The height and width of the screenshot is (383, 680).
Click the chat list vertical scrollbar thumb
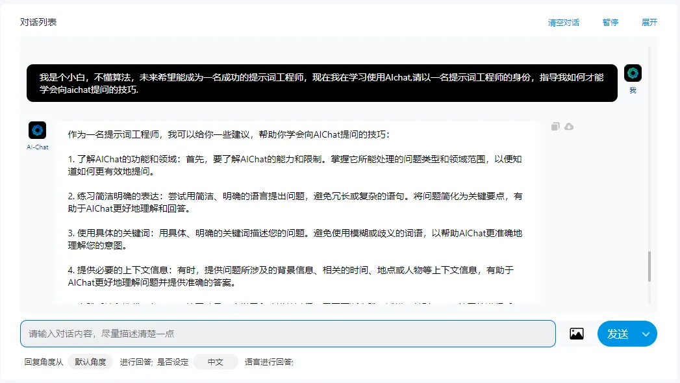[649, 266]
